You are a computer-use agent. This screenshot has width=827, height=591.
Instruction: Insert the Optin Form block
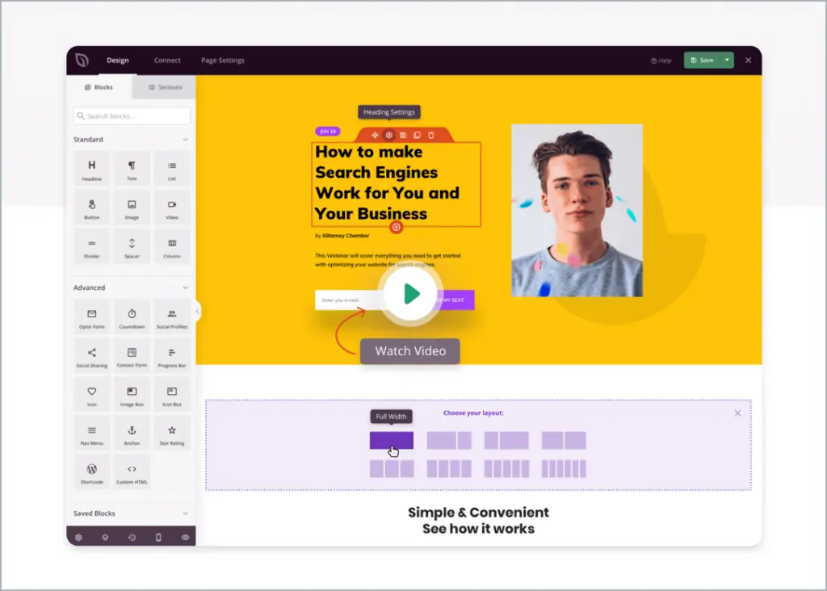click(x=92, y=317)
